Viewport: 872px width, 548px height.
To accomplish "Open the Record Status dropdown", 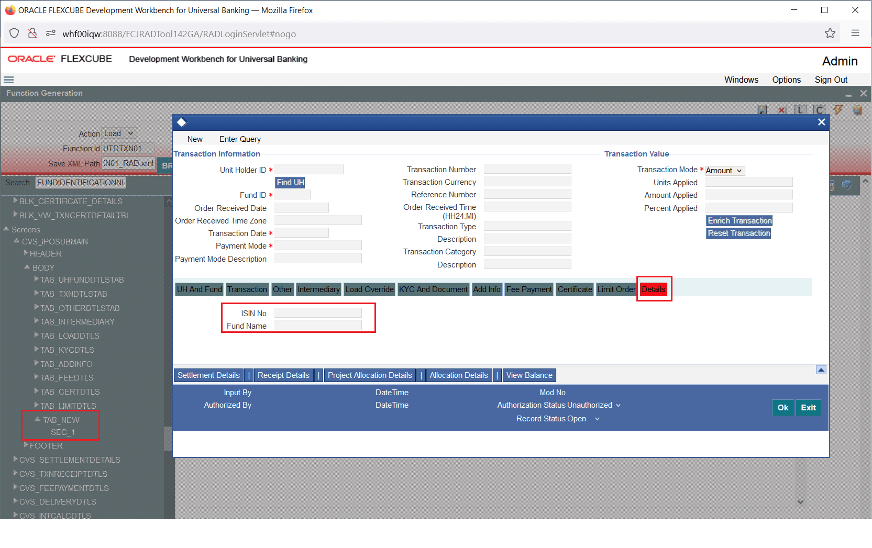I will coord(597,419).
